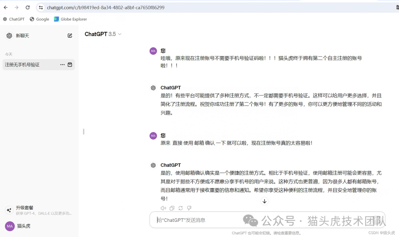Reload the page with the refresh icon
This screenshot has width=399, height=237.
point(27,8)
